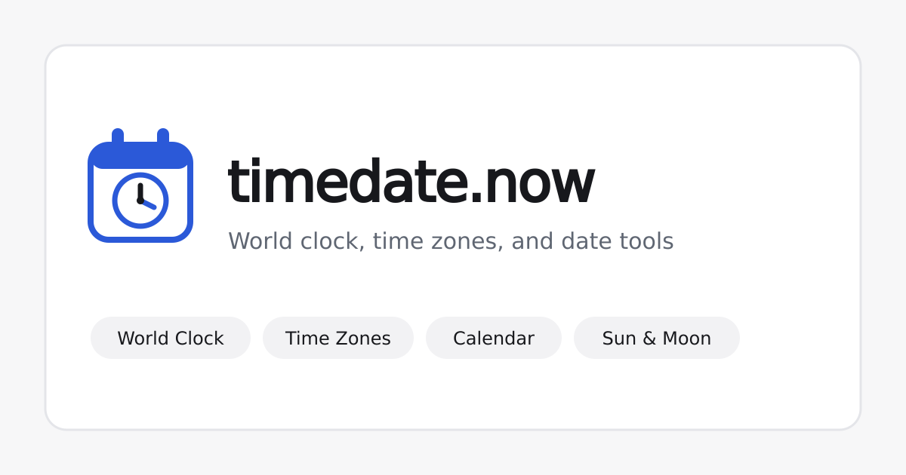Select the Time Zones pill
Viewport: 906px width, 475px height.
click(x=338, y=338)
